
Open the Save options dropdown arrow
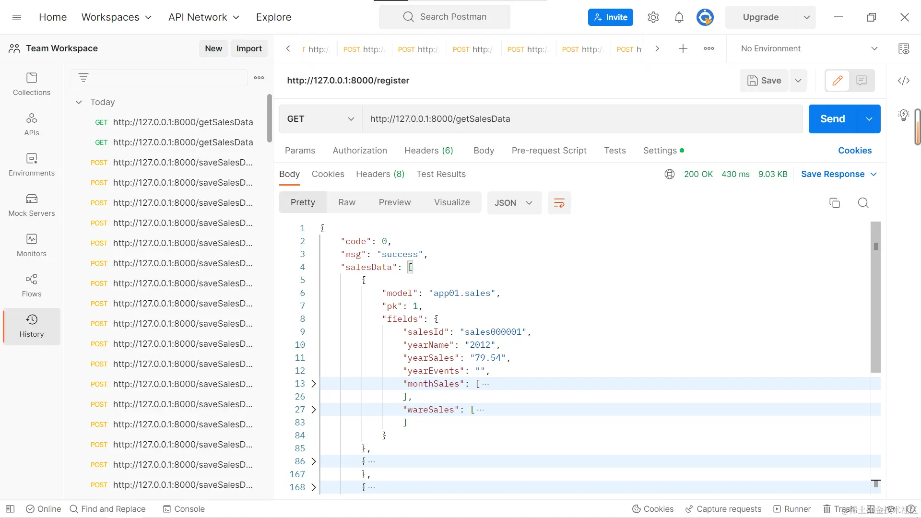point(798,81)
